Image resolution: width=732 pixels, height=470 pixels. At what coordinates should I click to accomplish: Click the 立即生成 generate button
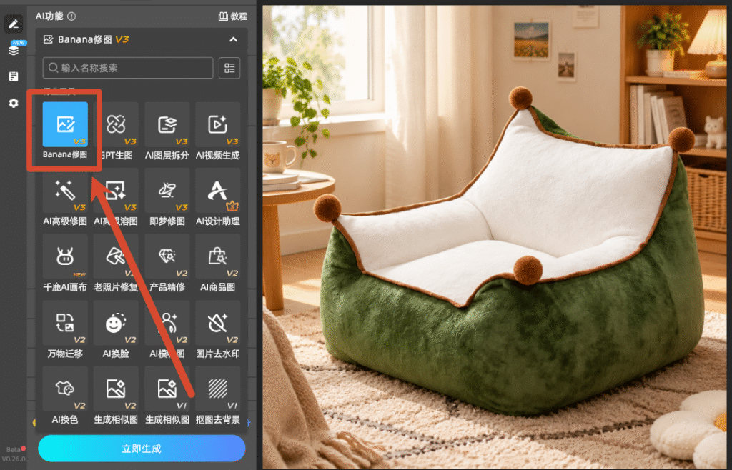[x=142, y=449]
